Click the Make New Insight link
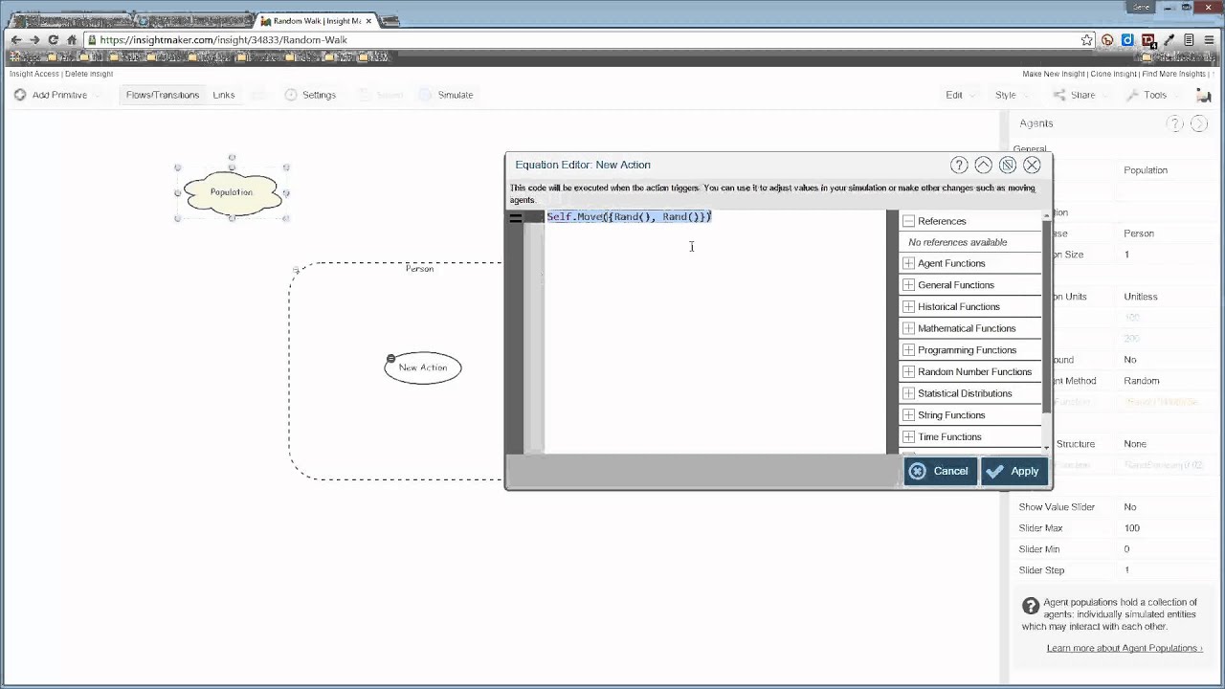The width and height of the screenshot is (1225, 689). [1054, 74]
